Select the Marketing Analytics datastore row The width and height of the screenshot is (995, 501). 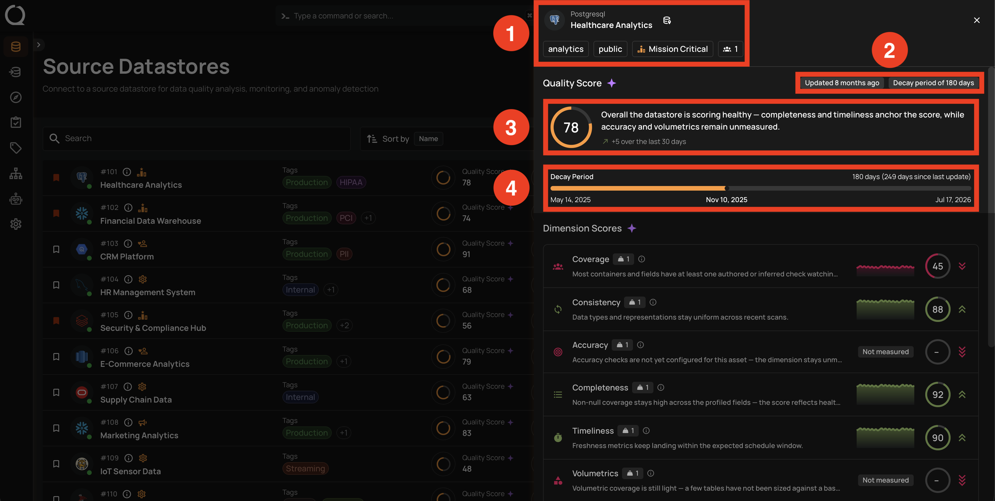pyautogui.click(x=288, y=428)
